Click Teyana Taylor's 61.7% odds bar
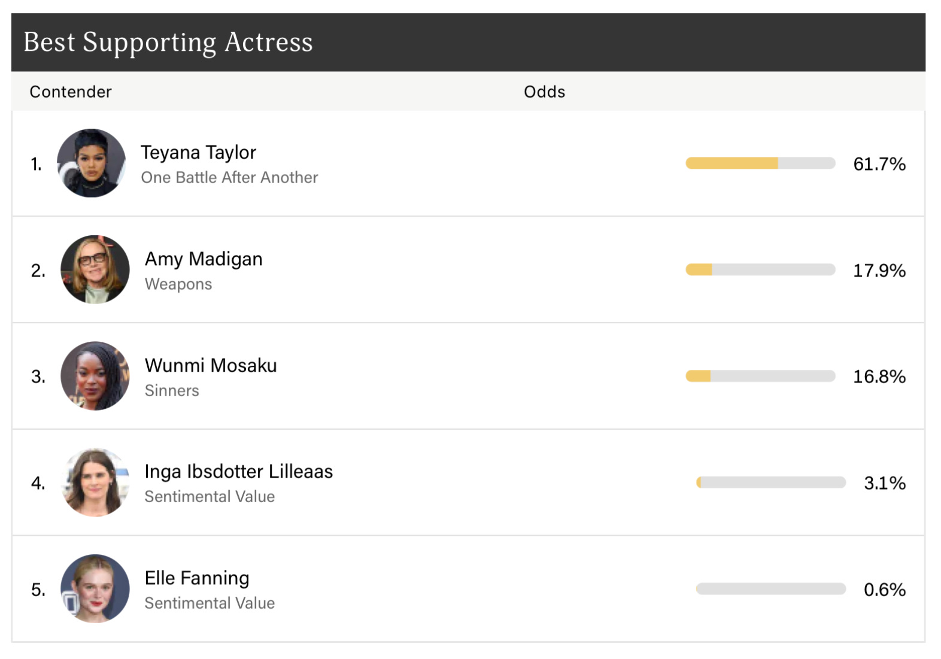 pyautogui.click(x=760, y=163)
